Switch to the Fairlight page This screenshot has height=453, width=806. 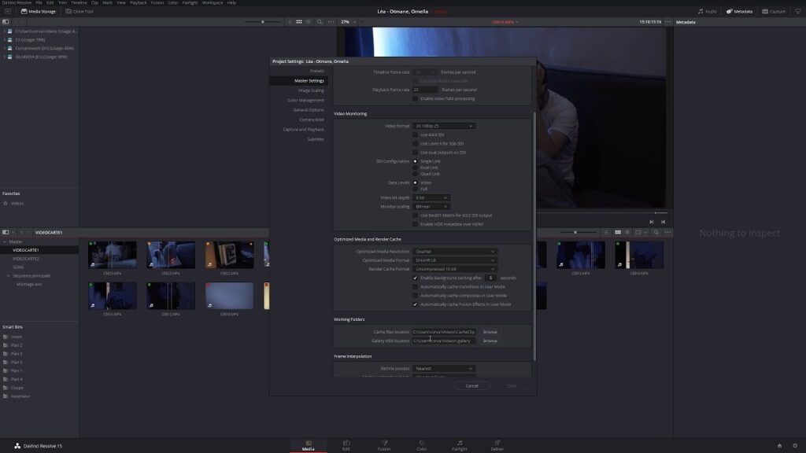[x=459, y=445]
